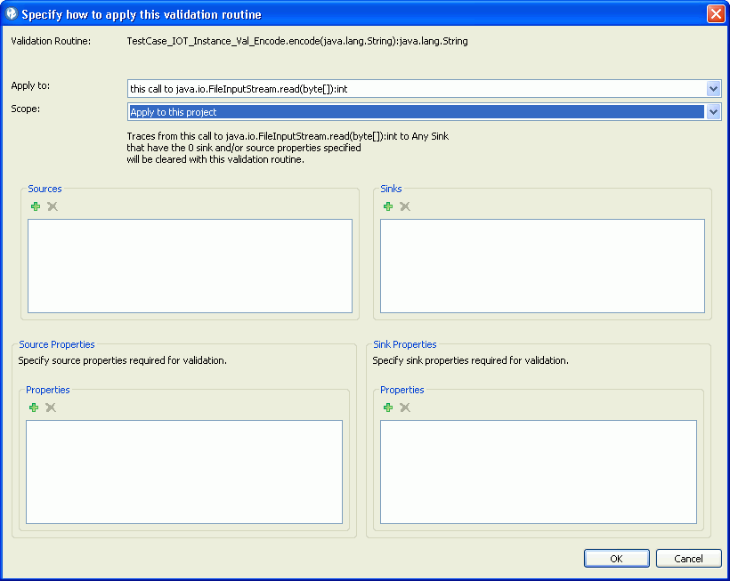
Task: Confirm with the OK button
Action: [616, 558]
